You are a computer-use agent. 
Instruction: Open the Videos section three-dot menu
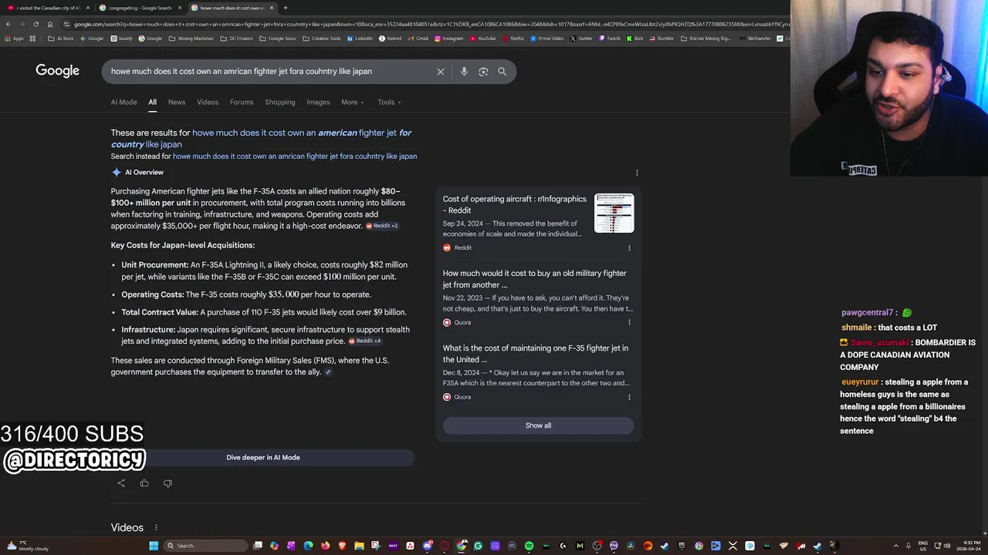[156, 528]
